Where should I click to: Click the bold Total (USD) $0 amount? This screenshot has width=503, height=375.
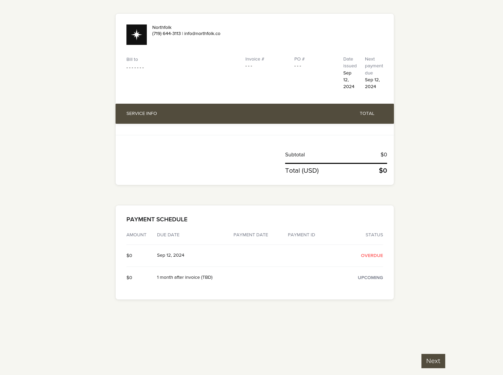(x=383, y=171)
